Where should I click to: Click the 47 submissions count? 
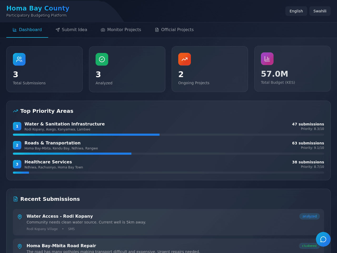[x=308, y=124]
